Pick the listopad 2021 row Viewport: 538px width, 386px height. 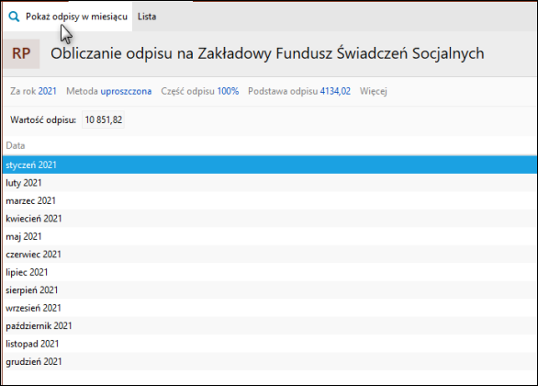270,344
